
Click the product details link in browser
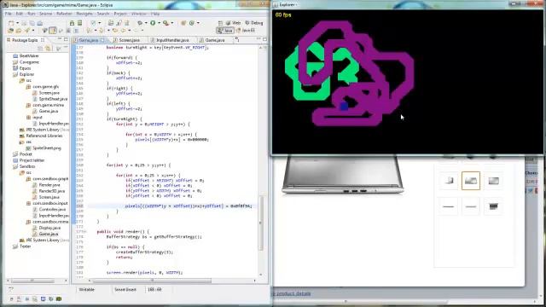point(293,293)
